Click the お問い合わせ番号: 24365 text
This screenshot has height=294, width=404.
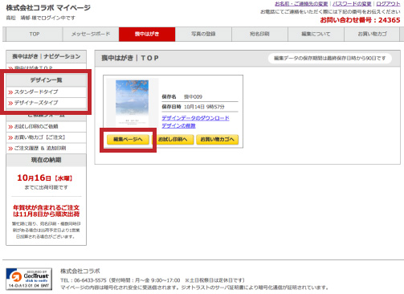(x=360, y=20)
